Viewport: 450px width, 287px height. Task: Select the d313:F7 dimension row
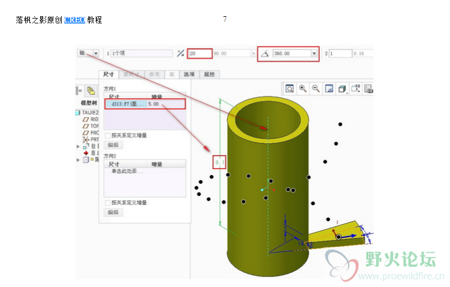(x=145, y=104)
